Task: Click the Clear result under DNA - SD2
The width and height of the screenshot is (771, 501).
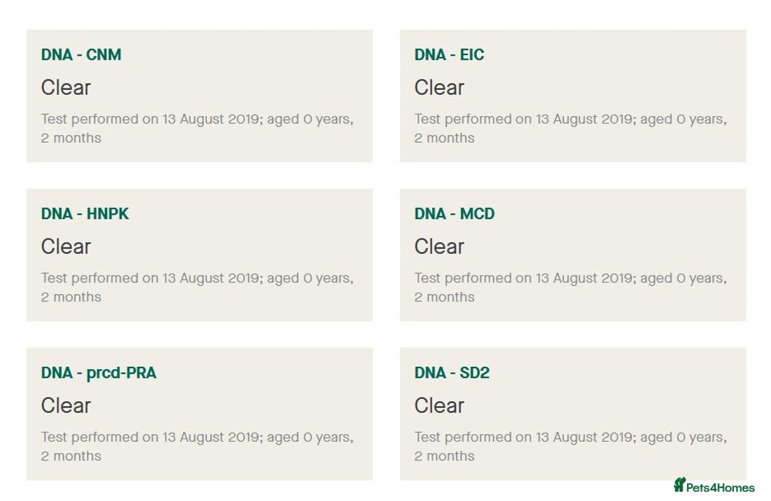Action: (439, 405)
